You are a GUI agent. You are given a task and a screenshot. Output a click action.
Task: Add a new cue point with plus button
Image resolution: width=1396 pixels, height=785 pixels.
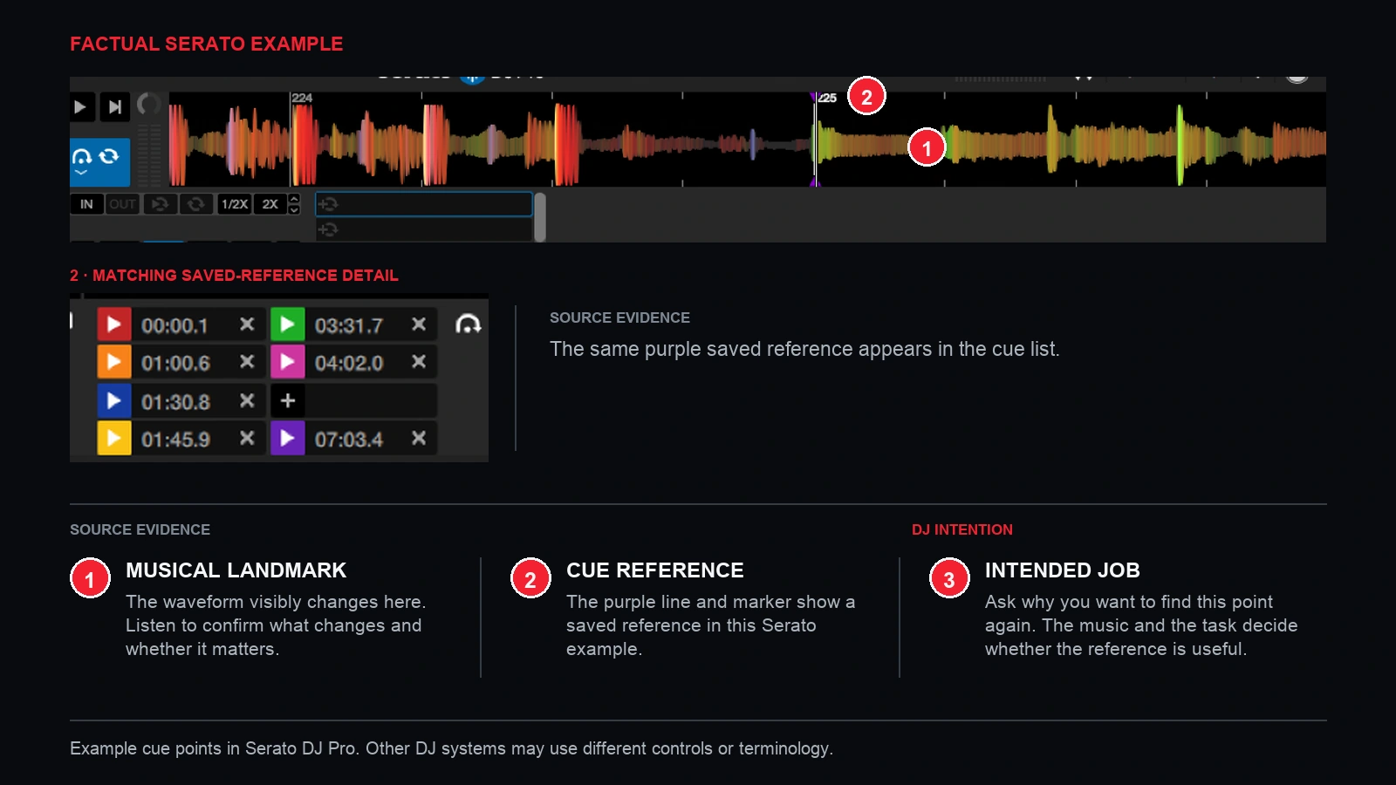pyautogui.click(x=287, y=401)
